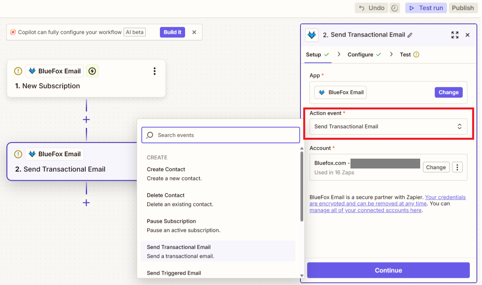
Task: Click the Continue button
Action: point(388,270)
